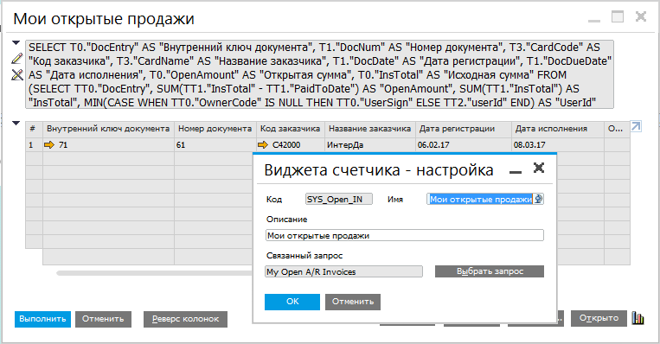The image size is (660, 344).
Task: Click column header Номер документа
Action: pos(215,129)
